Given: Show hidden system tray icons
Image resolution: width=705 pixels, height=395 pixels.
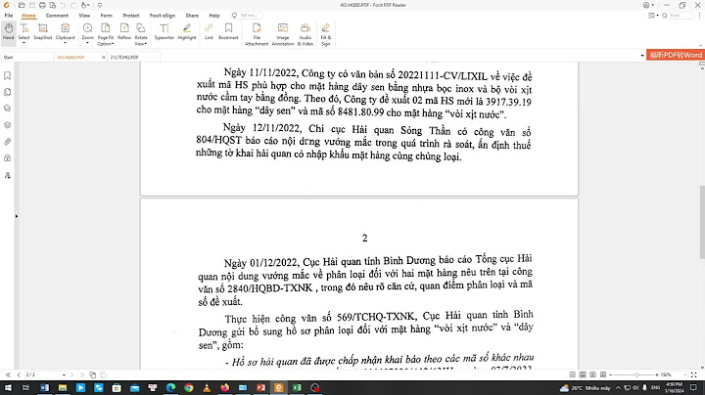Looking at the screenshot, I should pyautogui.click(x=619, y=388).
